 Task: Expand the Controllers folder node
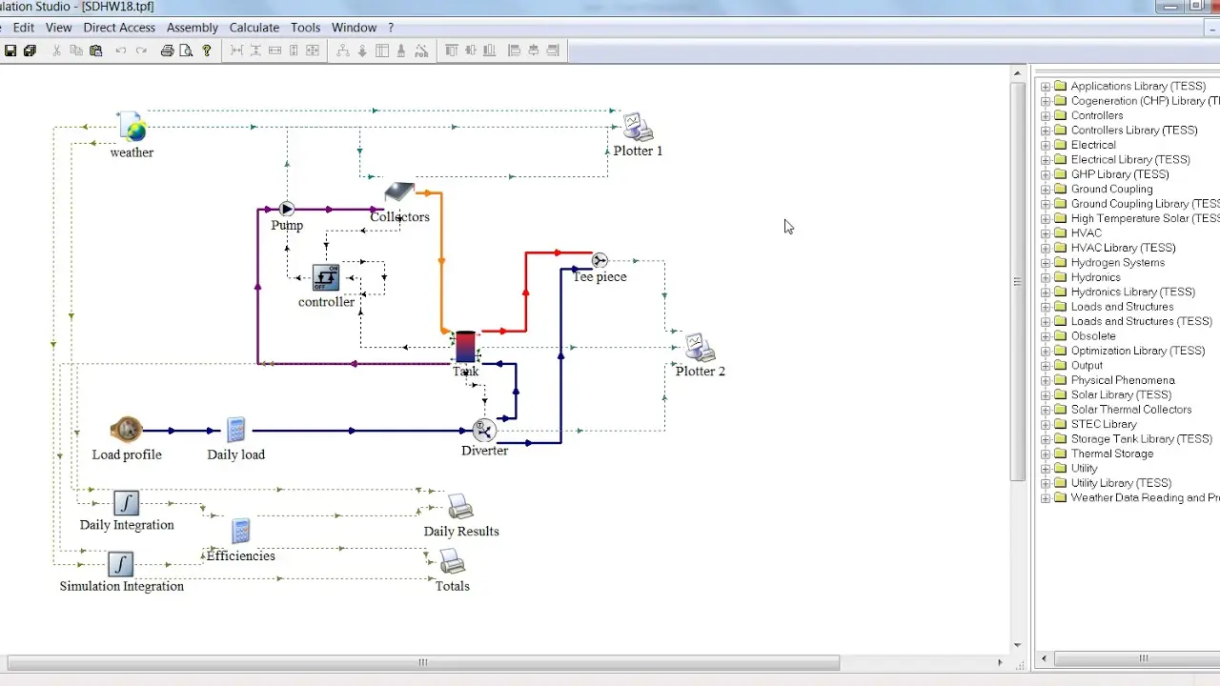tap(1046, 116)
